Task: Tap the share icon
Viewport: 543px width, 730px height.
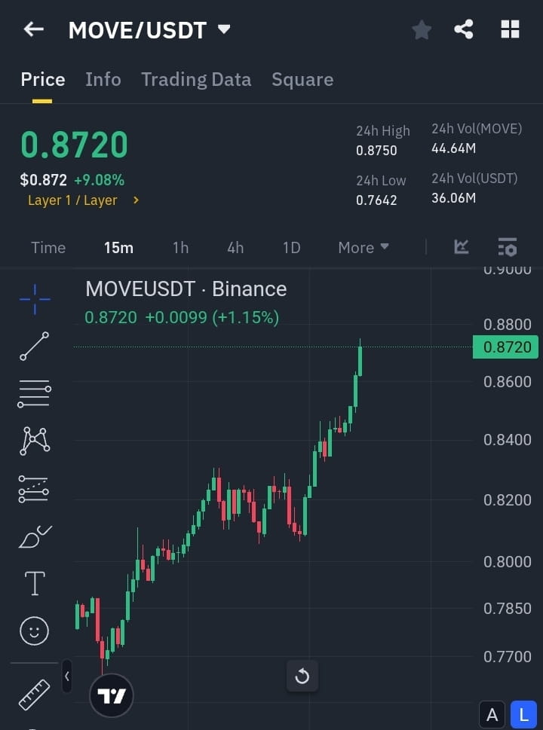Action: 464,29
